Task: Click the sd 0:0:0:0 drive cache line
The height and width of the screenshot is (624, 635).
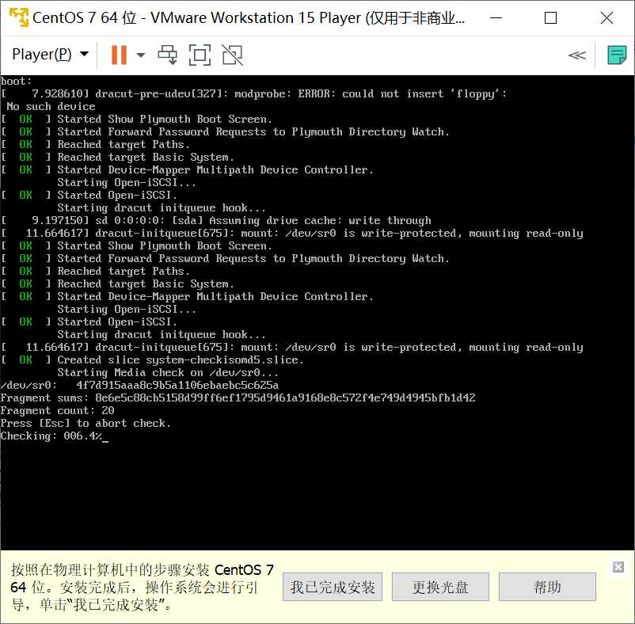Action: [x=216, y=221]
